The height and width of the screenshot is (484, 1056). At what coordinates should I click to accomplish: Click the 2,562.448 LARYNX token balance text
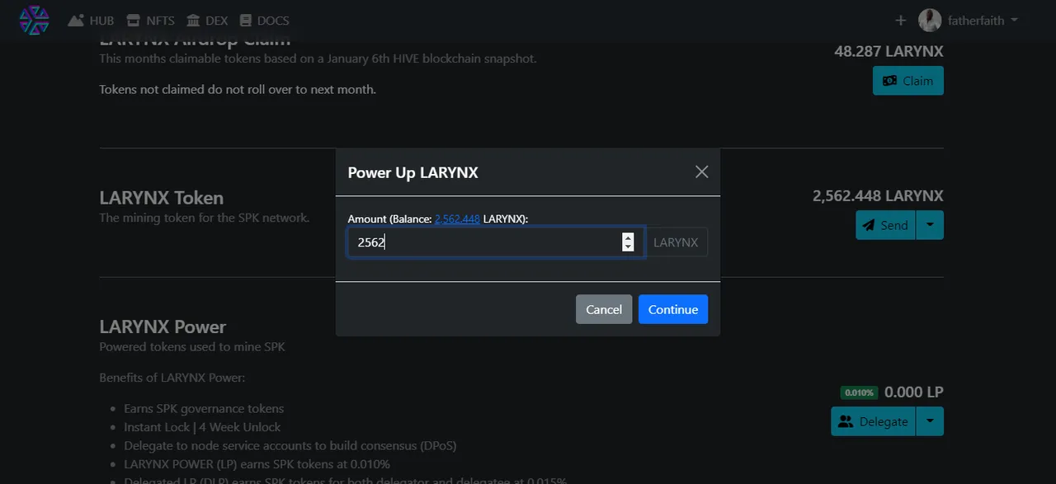[878, 196]
